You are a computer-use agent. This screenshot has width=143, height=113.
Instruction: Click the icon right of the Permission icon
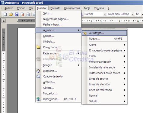point(28,14)
